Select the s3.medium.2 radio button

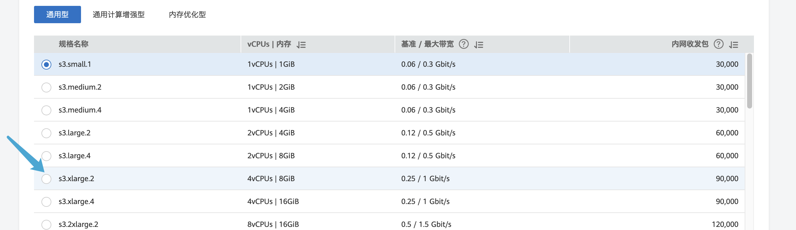tap(46, 87)
